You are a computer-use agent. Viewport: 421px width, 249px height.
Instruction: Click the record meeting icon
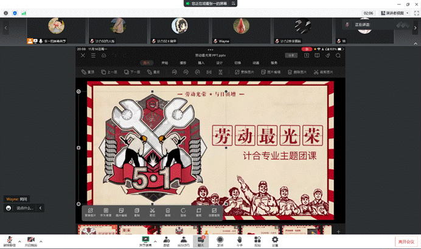220,240
